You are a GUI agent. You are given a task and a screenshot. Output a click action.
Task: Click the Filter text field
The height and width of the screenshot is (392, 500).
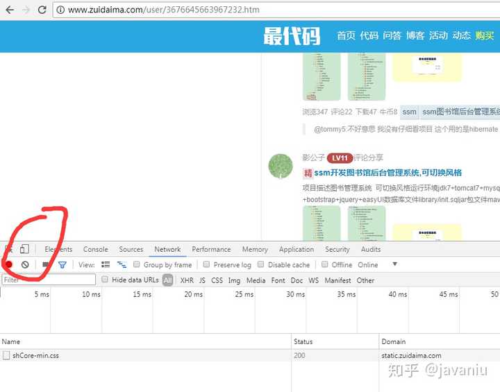tap(49, 280)
